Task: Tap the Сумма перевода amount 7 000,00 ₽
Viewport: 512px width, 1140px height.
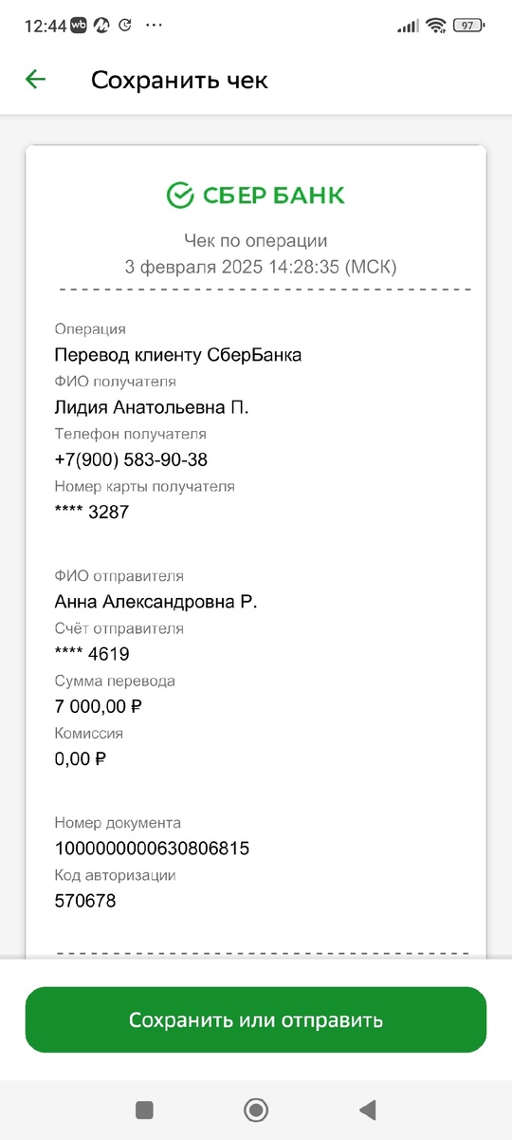Action: 99,707
